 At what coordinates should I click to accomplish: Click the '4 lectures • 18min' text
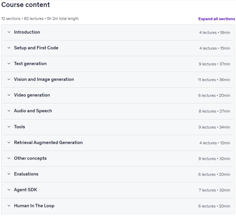[215, 32]
